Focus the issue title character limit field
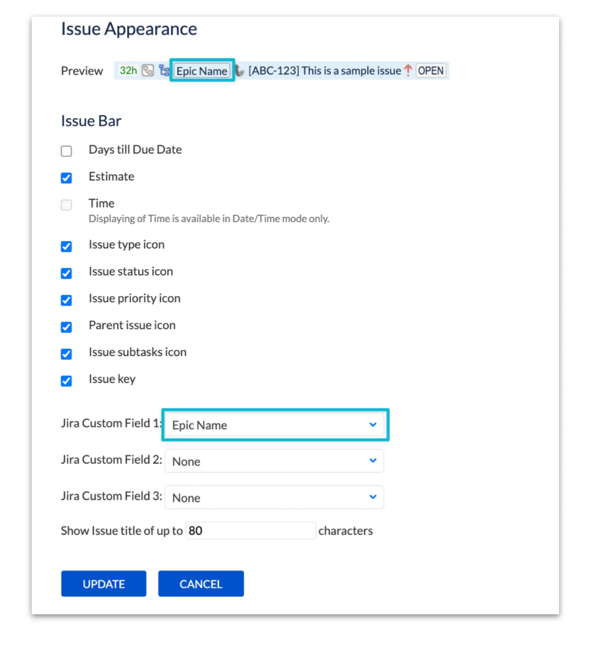This screenshot has width=596, height=649. (250, 531)
